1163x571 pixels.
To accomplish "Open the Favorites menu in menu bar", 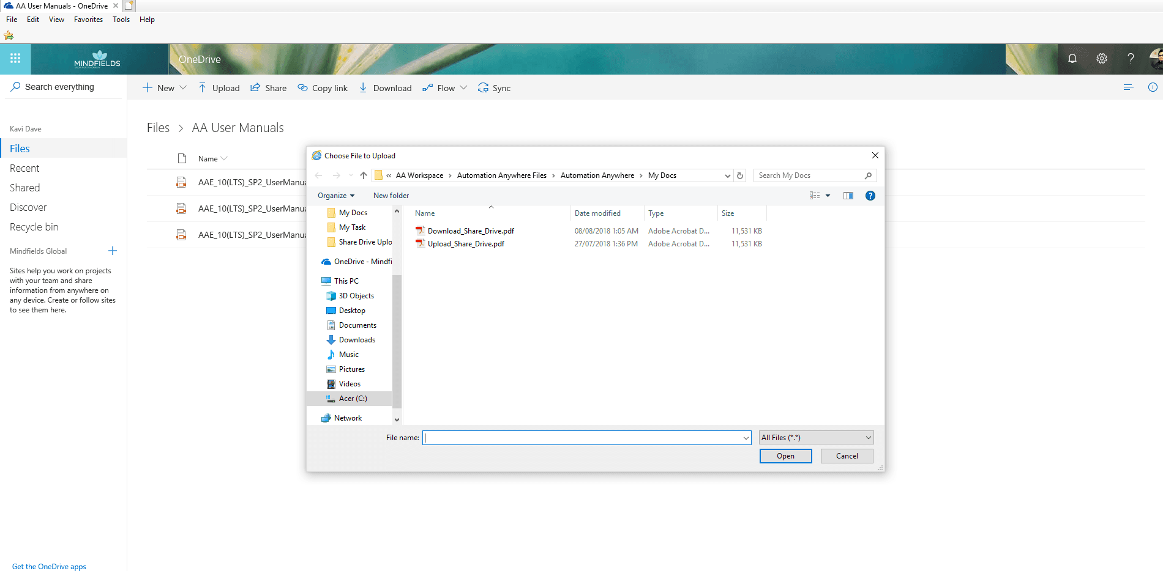I will (88, 20).
